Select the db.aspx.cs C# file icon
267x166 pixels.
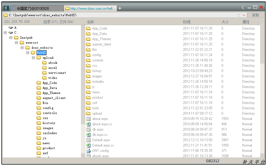[x=88, y=135]
